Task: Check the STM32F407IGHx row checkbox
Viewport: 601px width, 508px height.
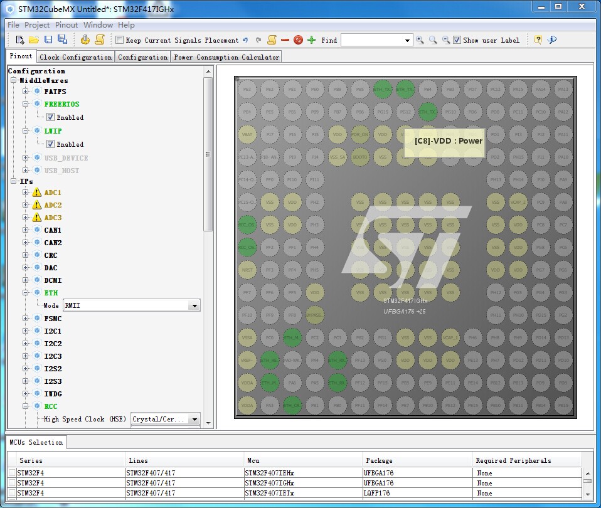Action: pyautogui.click(x=13, y=483)
